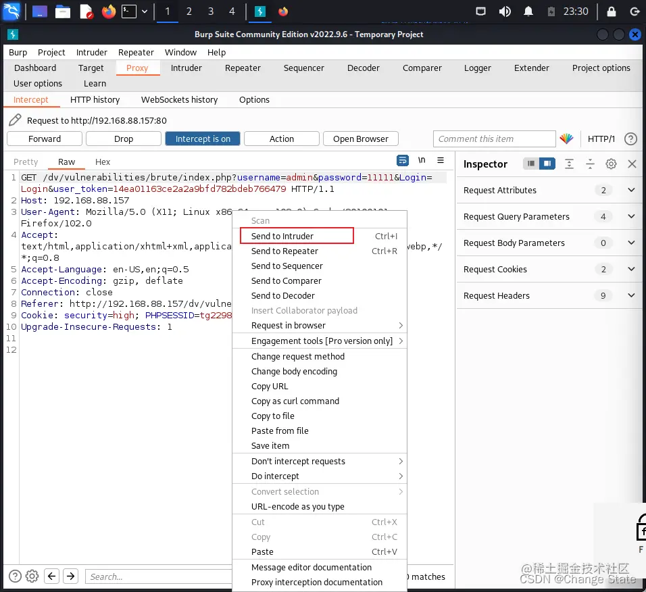The height and width of the screenshot is (592, 646).
Task: Switch Inspector to the right layout icon
Action: point(547,164)
